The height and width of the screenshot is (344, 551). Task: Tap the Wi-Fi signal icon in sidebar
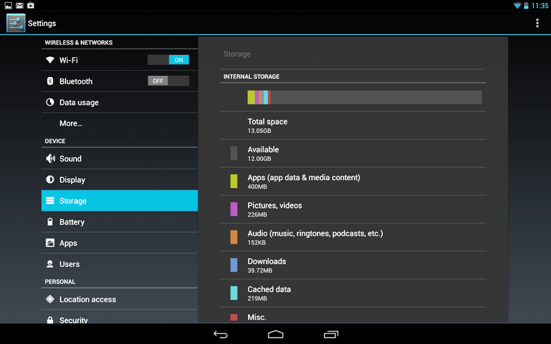point(50,60)
